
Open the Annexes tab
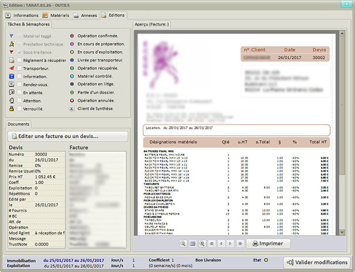[86, 15]
